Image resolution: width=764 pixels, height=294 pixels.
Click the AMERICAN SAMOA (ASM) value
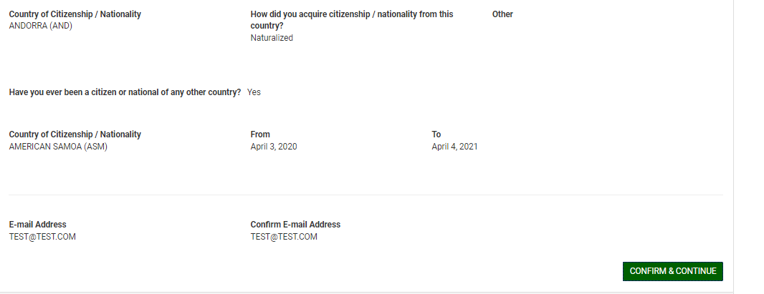click(x=58, y=147)
